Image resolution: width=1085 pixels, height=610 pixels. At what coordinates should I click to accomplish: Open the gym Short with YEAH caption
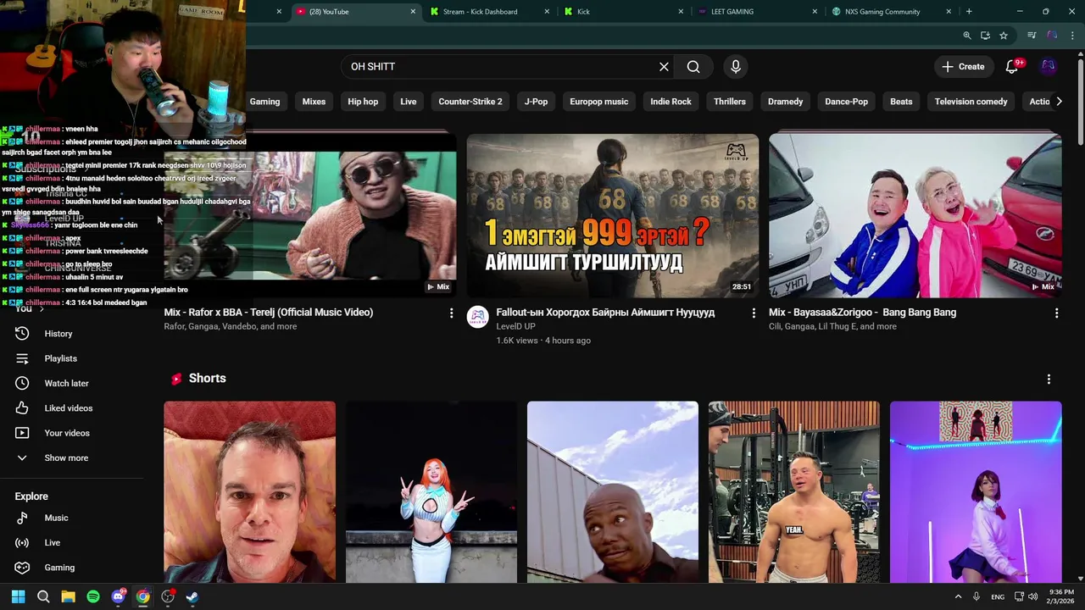[x=794, y=492]
